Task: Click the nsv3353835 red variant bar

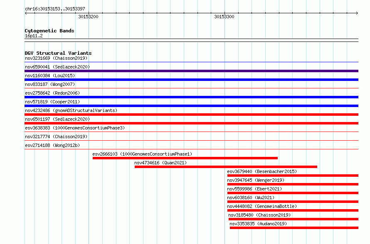Action: point(294,228)
